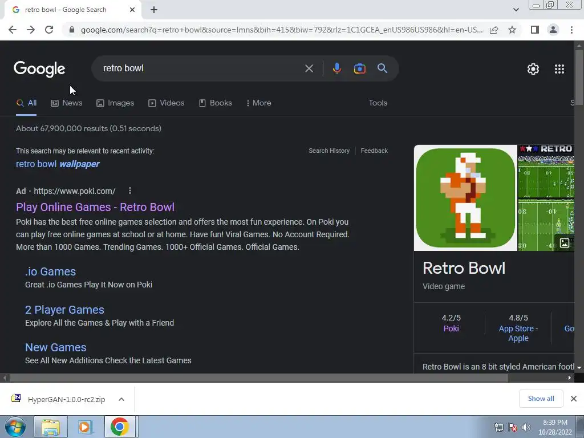Open the Chrome profile avatar

point(553,30)
